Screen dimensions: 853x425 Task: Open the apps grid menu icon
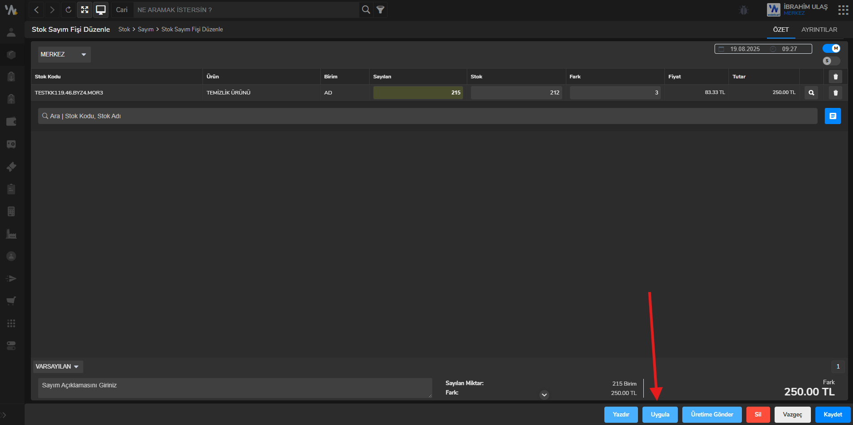coord(843,10)
